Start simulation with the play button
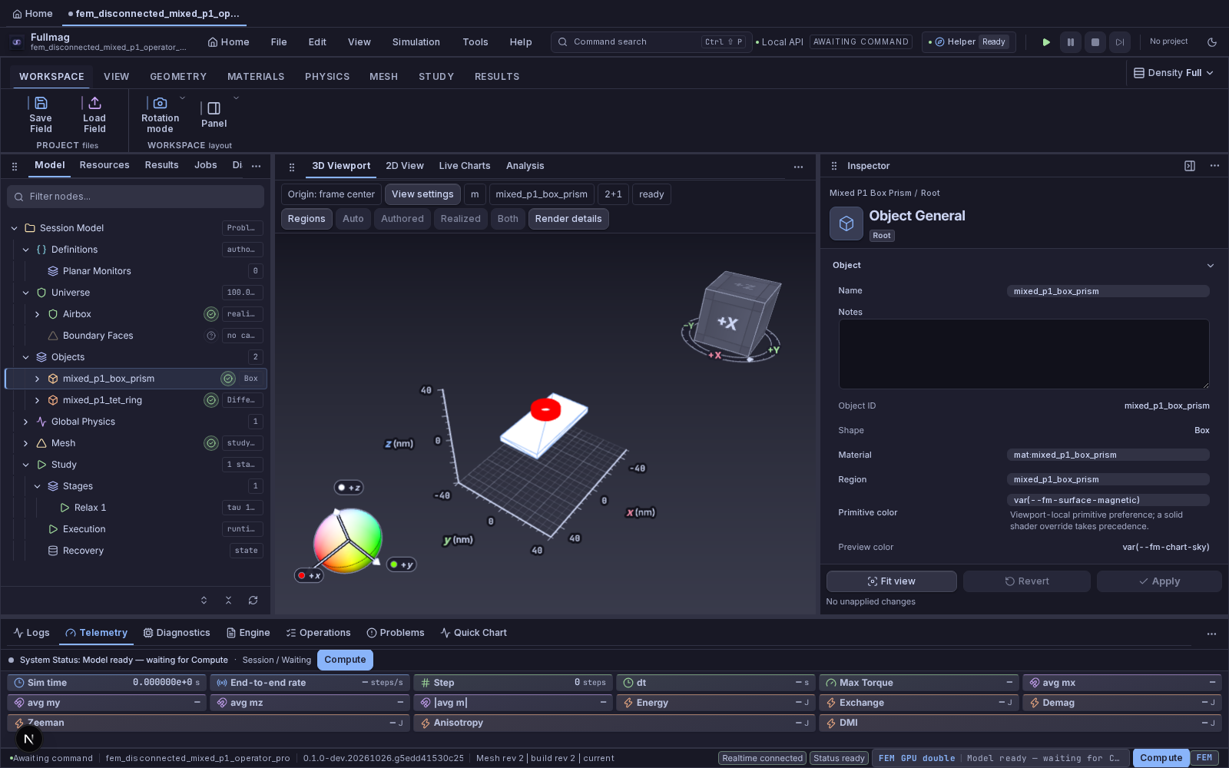1229x768 pixels. [x=1045, y=42]
